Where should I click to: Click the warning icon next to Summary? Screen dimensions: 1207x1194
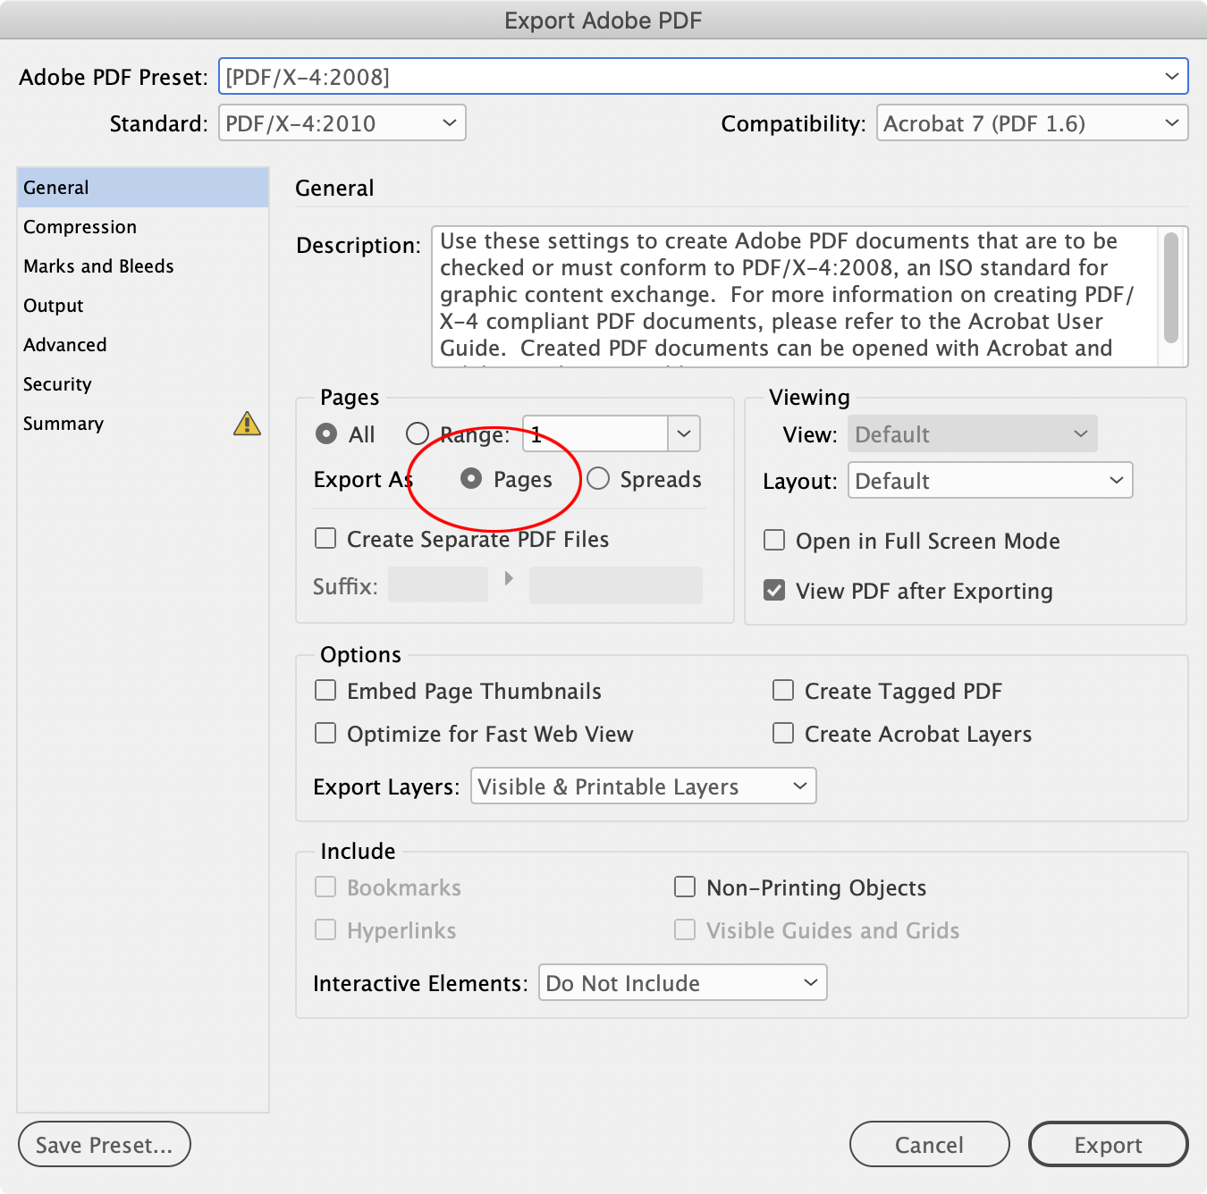point(248,424)
